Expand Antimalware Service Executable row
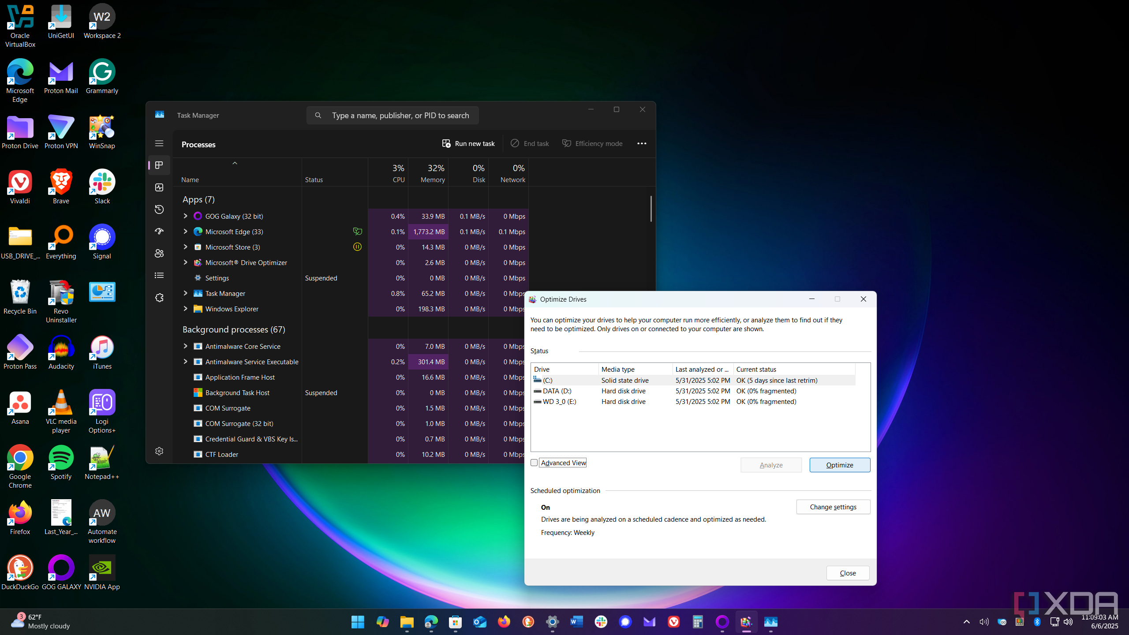 tap(185, 362)
